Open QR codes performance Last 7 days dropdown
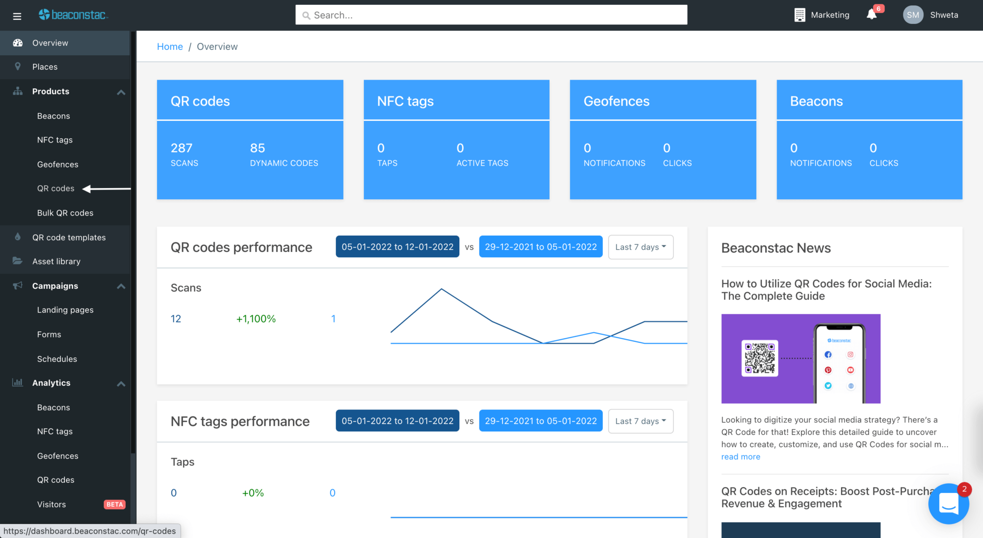The height and width of the screenshot is (538, 983). [640, 247]
